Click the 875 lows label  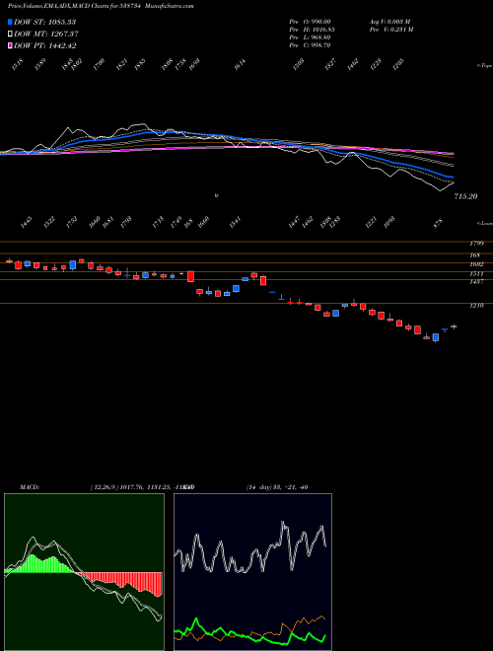pyautogui.click(x=438, y=223)
